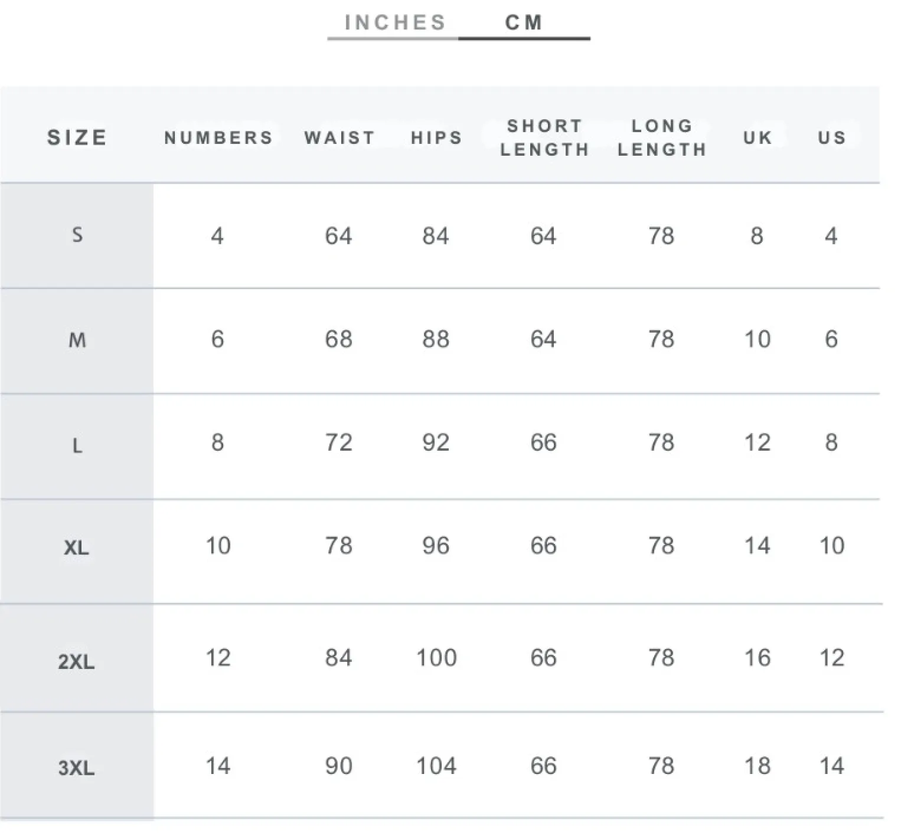Click UK value 12 in L row

[x=758, y=442]
